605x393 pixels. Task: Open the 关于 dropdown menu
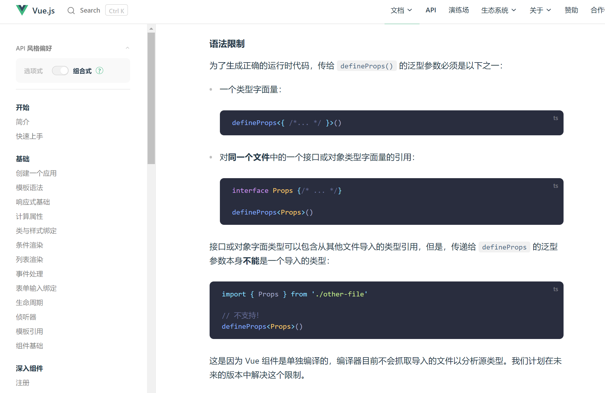tap(540, 10)
